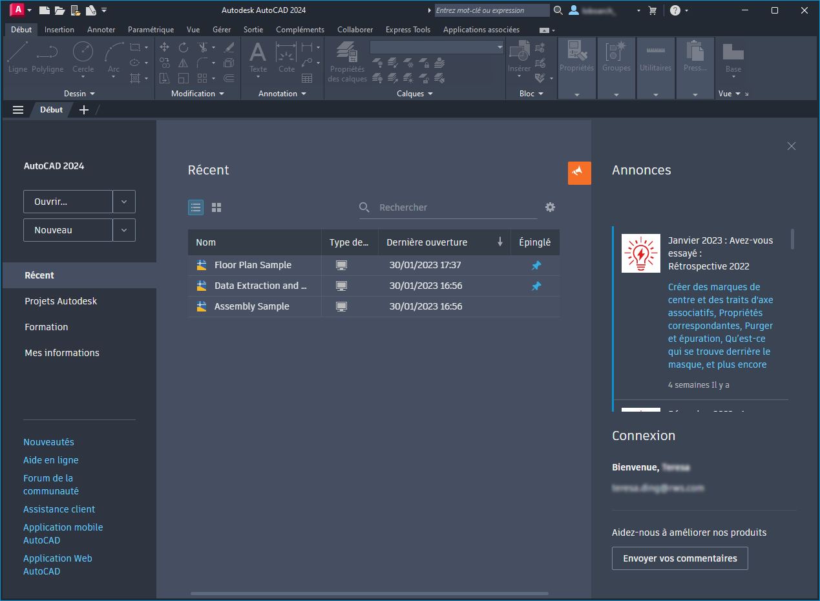This screenshot has height=601, width=820.
Task: Open the recent list settings gear
Action: tap(550, 207)
